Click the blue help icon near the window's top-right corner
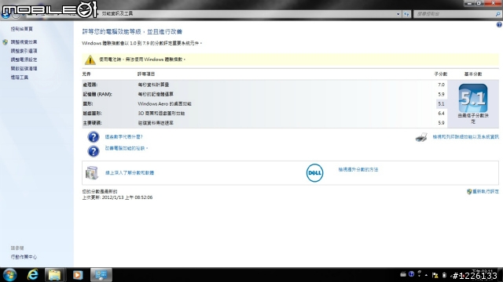This screenshot has height=282, width=503. click(x=499, y=25)
